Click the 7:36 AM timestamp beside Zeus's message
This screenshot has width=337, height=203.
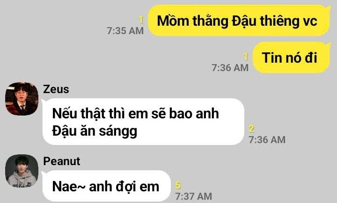click(x=267, y=140)
